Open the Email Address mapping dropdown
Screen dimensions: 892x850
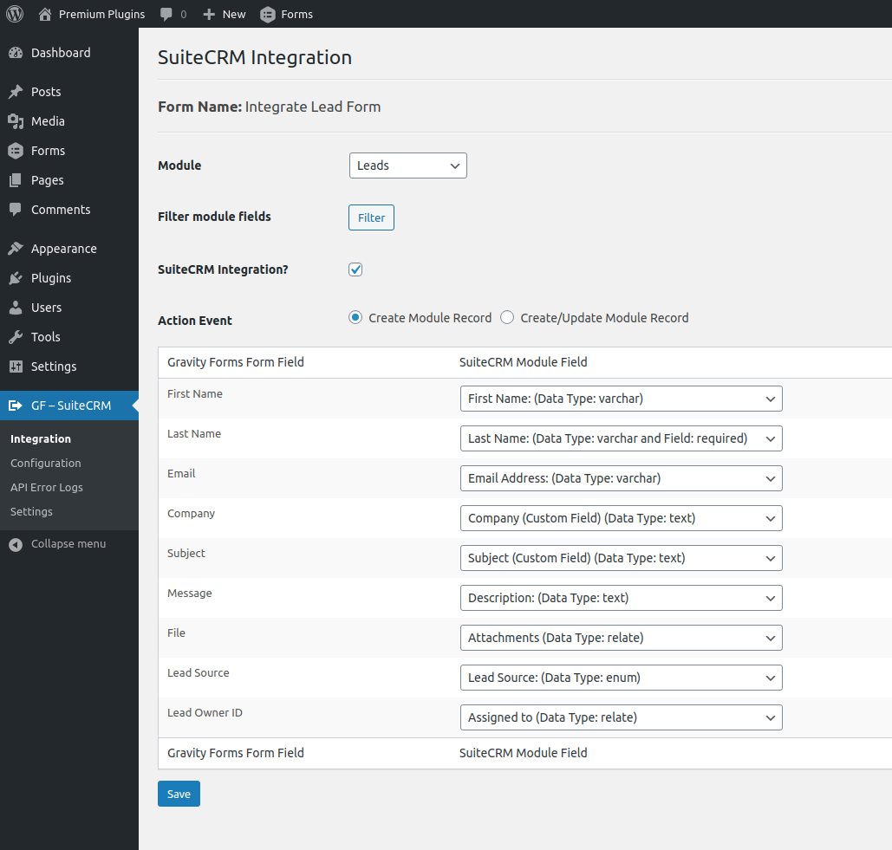pyautogui.click(x=621, y=478)
